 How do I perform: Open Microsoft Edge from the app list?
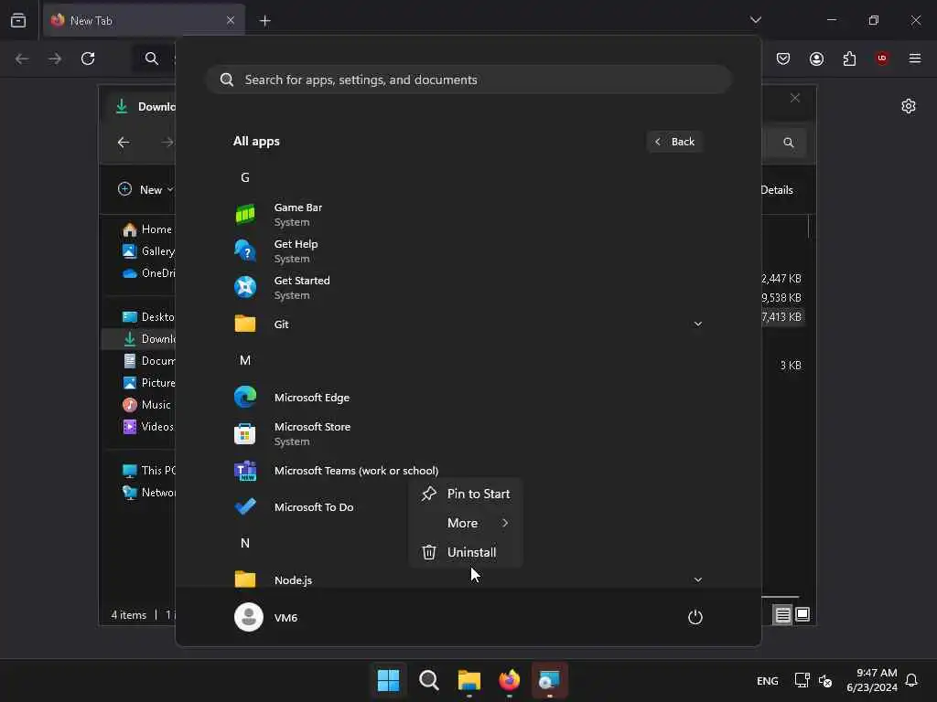(x=468, y=397)
